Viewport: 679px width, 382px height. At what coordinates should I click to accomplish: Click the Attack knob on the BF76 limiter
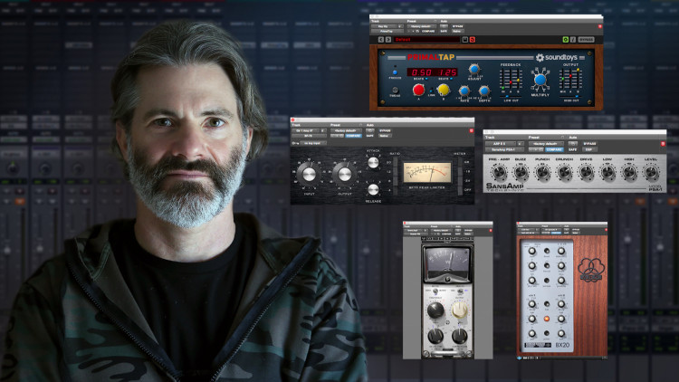(373, 162)
